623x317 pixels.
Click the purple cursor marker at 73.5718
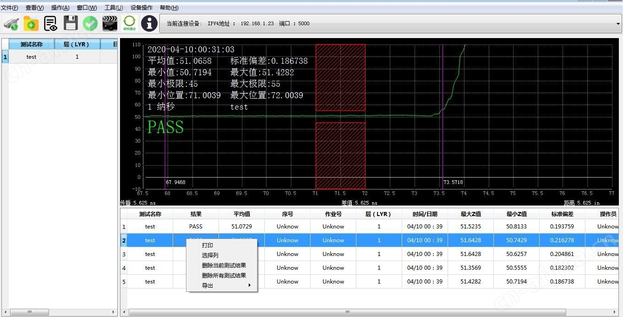coord(443,117)
